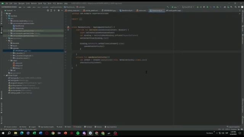Click the onCreate override gutter icon

tap(68, 30)
